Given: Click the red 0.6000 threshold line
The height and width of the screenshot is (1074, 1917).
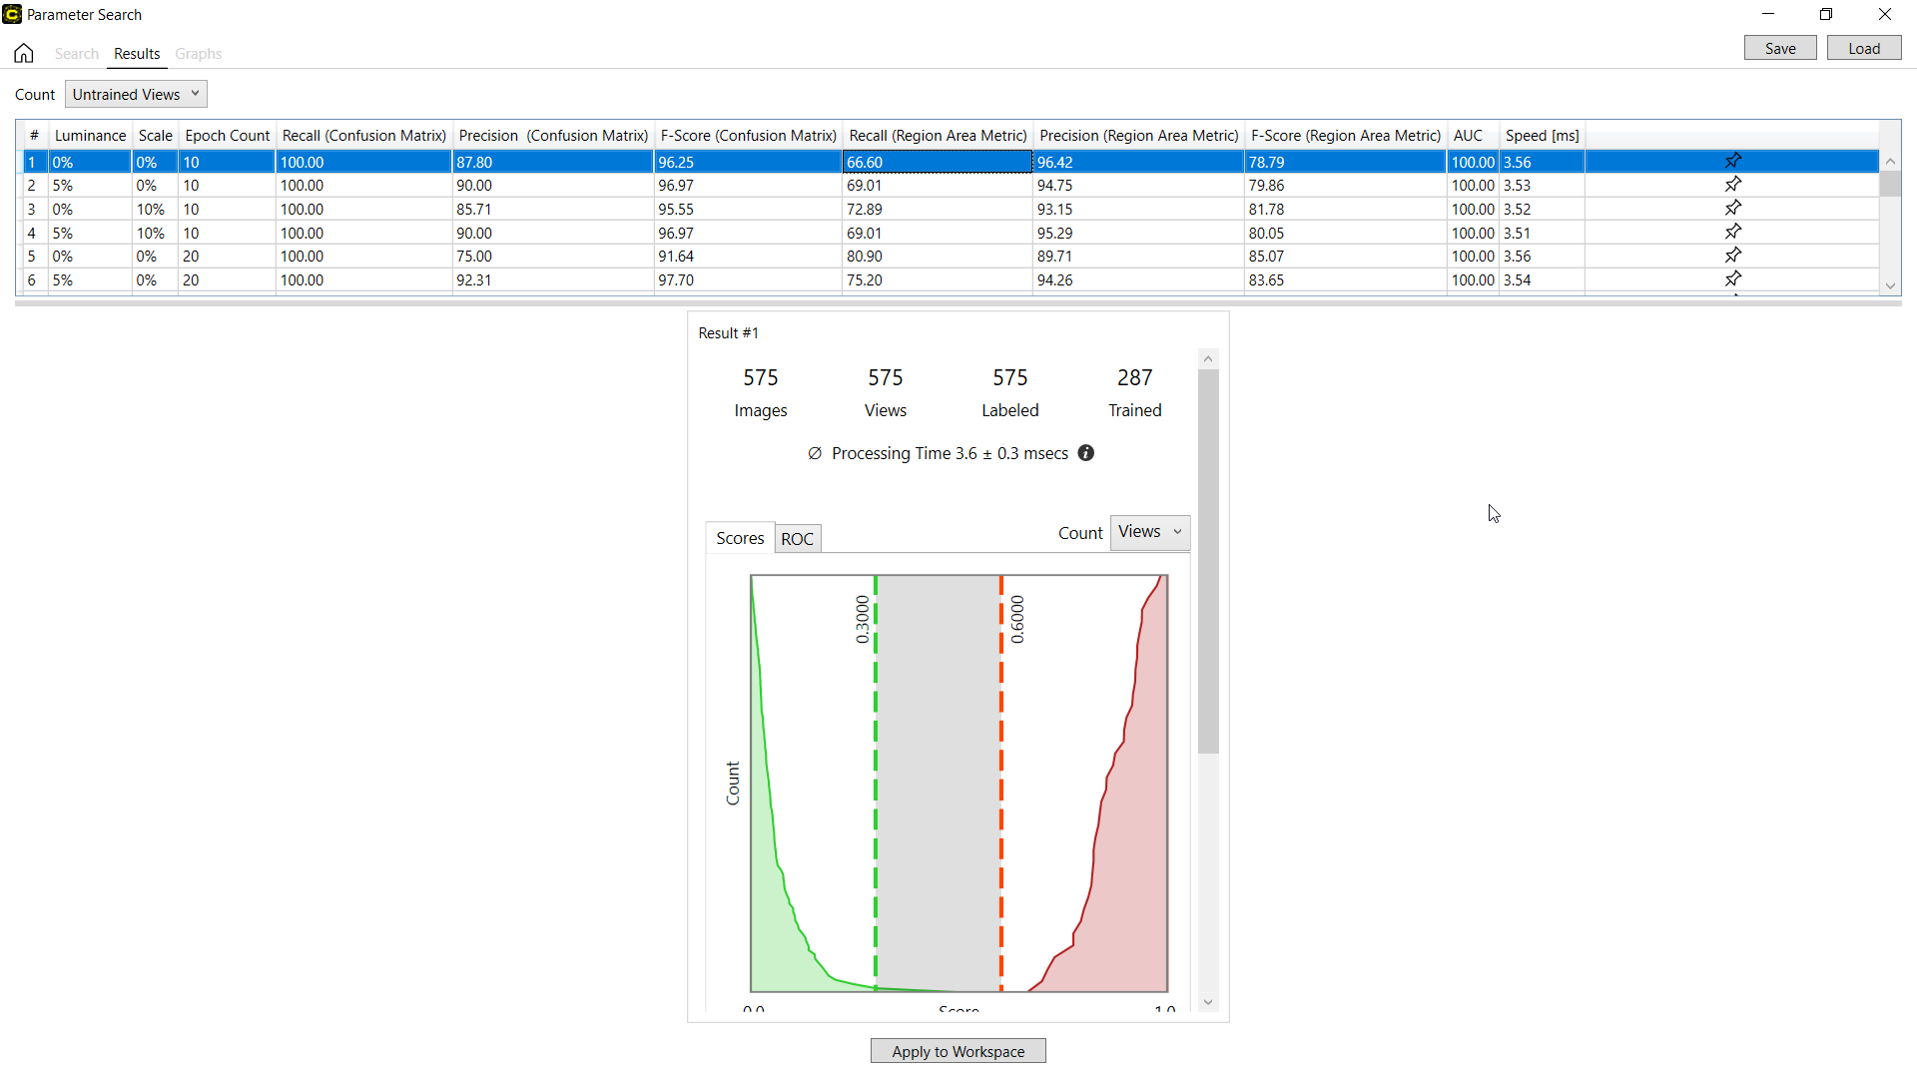Looking at the screenshot, I should point(1001,799).
